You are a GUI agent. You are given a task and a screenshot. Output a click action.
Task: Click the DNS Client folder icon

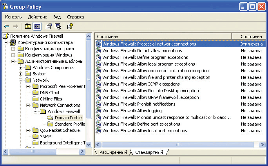[x=35, y=93]
